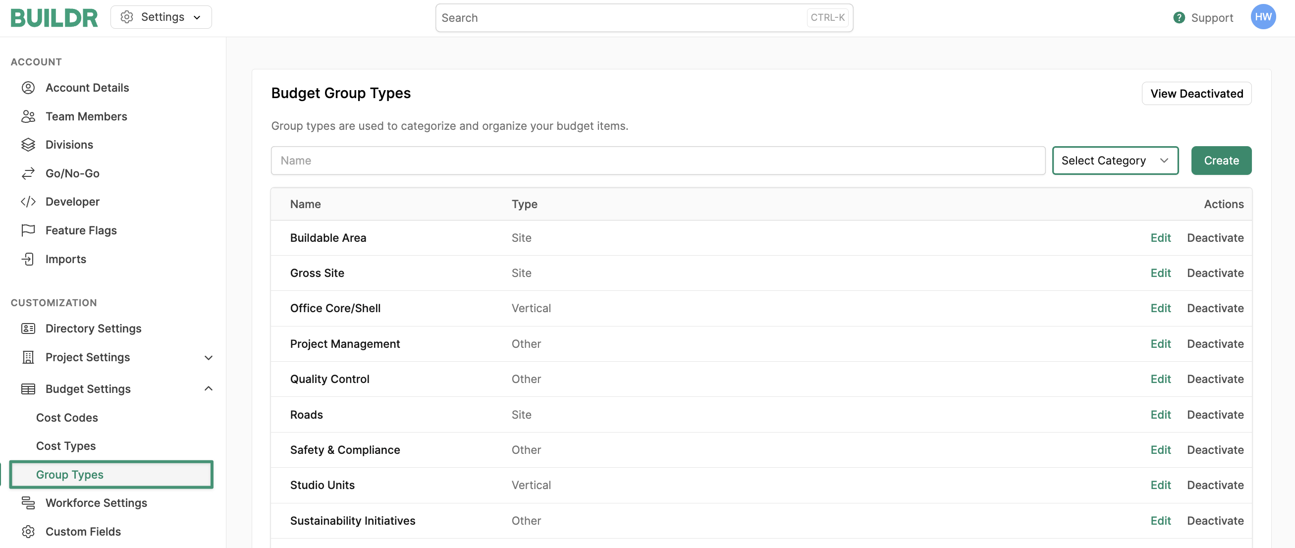Click the Feature Flags flag icon

tap(28, 230)
